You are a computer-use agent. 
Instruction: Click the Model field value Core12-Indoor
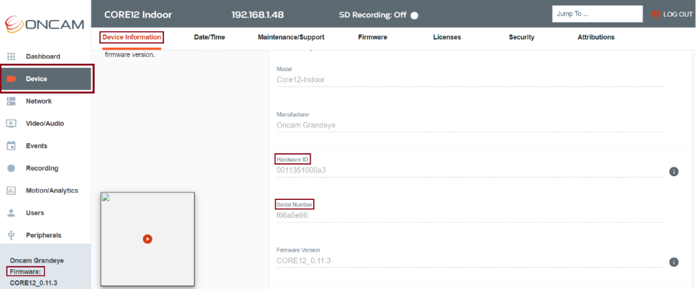click(300, 80)
